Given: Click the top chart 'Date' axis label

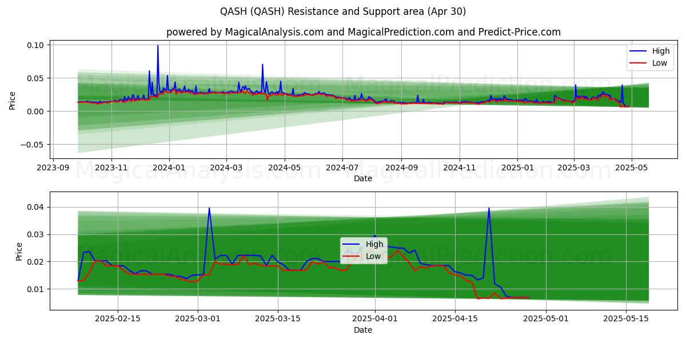Looking at the screenshot, I should (x=363, y=178).
